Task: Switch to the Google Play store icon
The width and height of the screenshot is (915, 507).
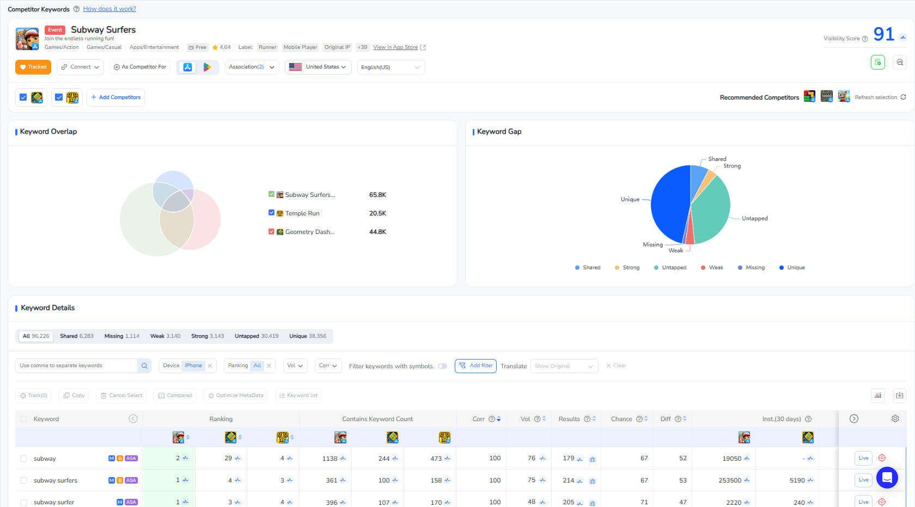Action: 207,67
